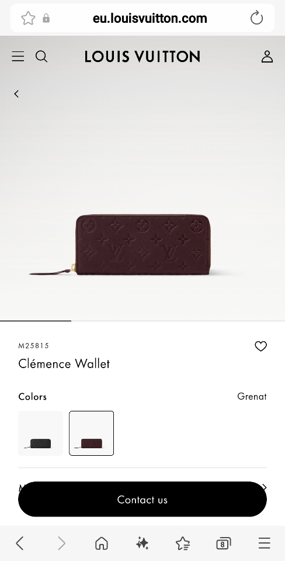The image size is (285, 561).
Task: Open the account profile icon
Action: 267,57
